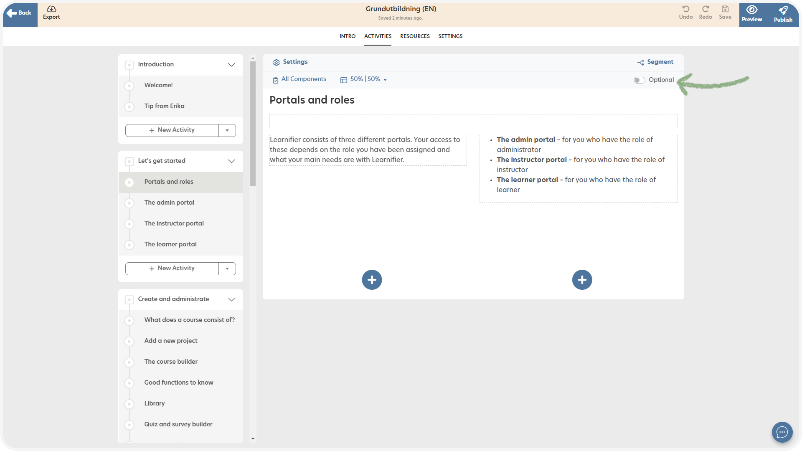Switch to the INTRO tab
This screenshot has width=802, height=451.
(x=347, y=36)
